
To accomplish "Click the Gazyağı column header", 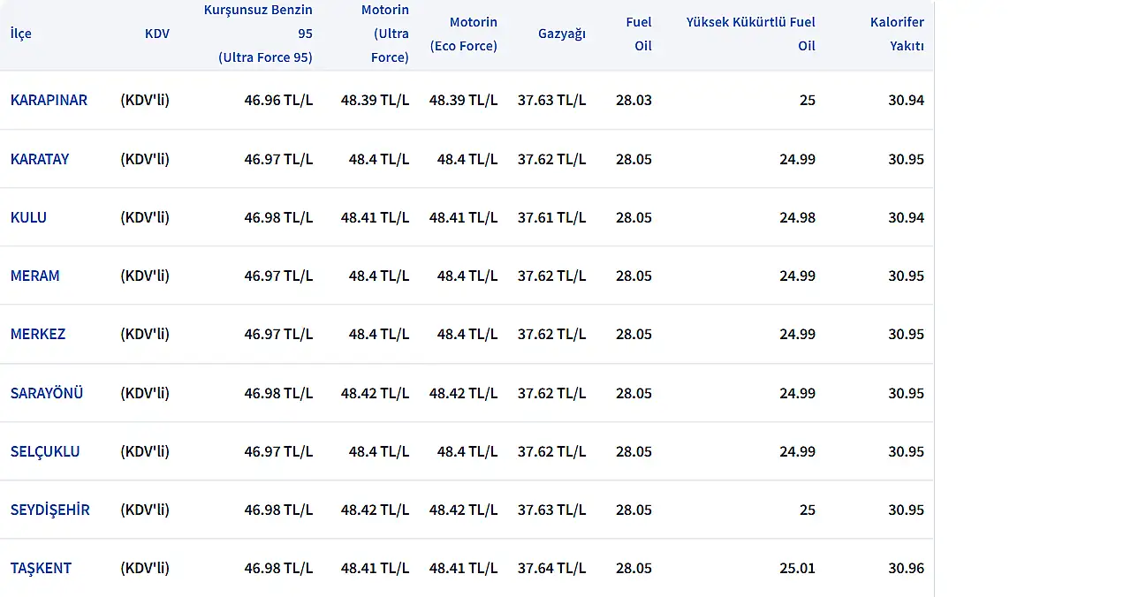I will click(x=562, y=34).
